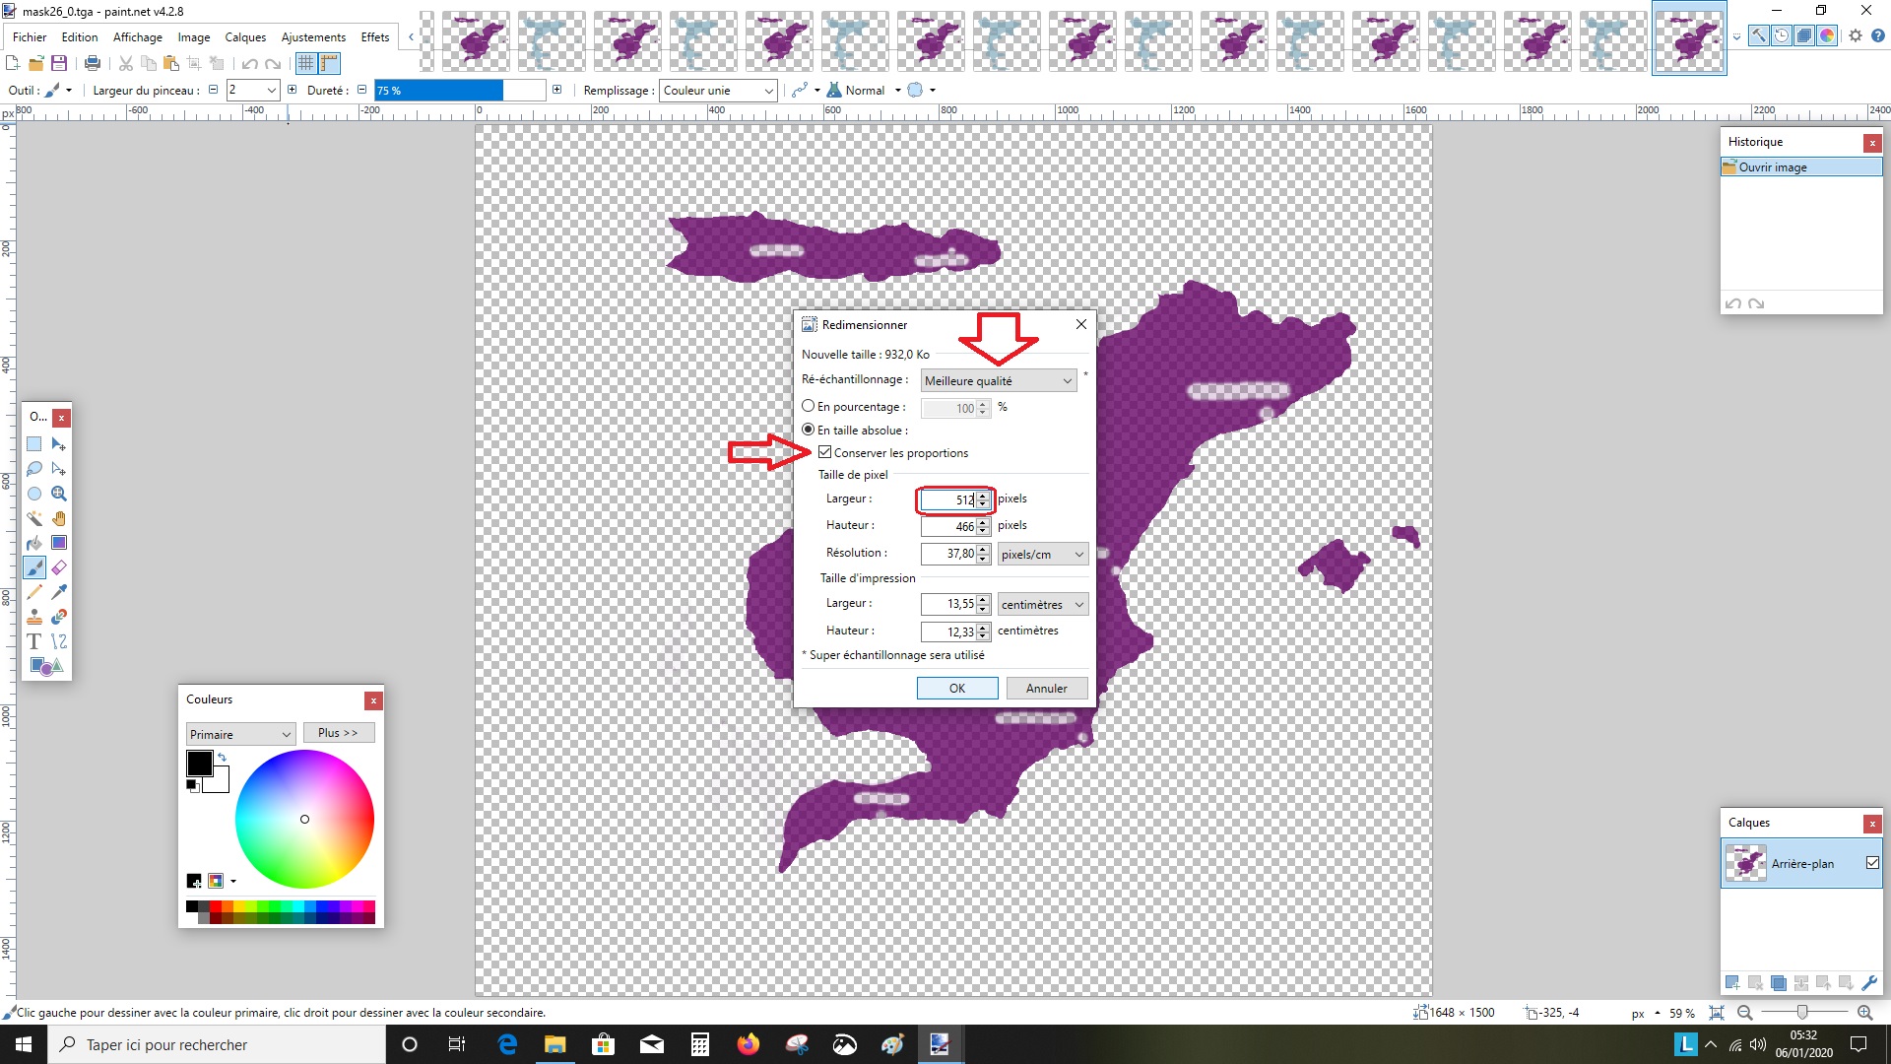Open the Calques menu
This screenshot has height=1064, width=1891.
click(x=245, y=37)
